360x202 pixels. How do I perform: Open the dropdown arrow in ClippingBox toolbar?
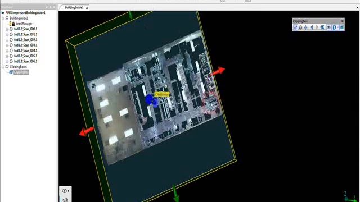[338, 27]
